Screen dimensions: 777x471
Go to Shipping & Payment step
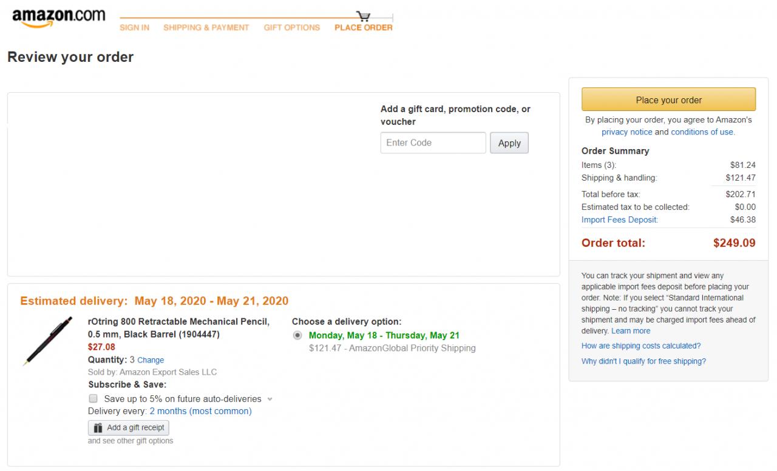coord(206,28)
